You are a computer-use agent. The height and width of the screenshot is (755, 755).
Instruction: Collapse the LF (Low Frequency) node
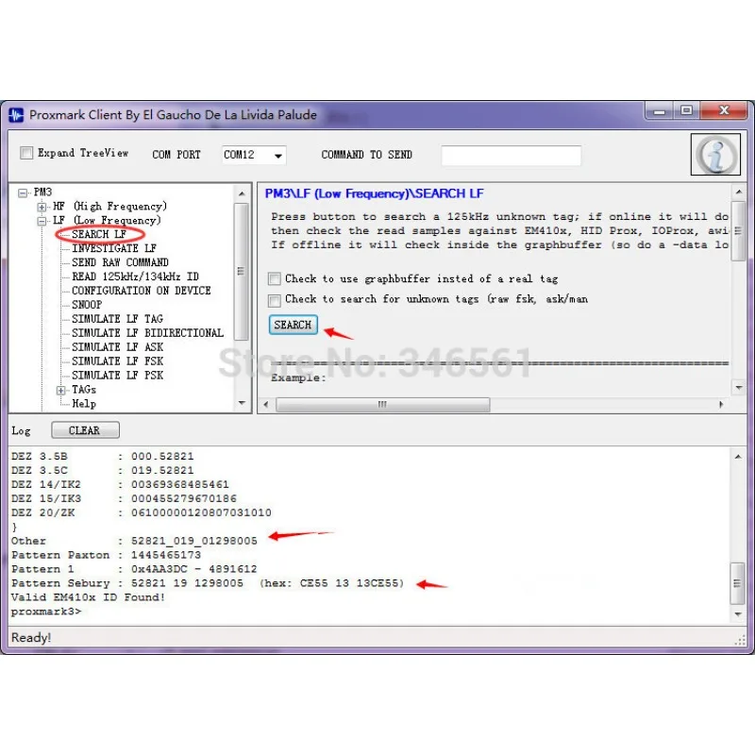[42, 221]
